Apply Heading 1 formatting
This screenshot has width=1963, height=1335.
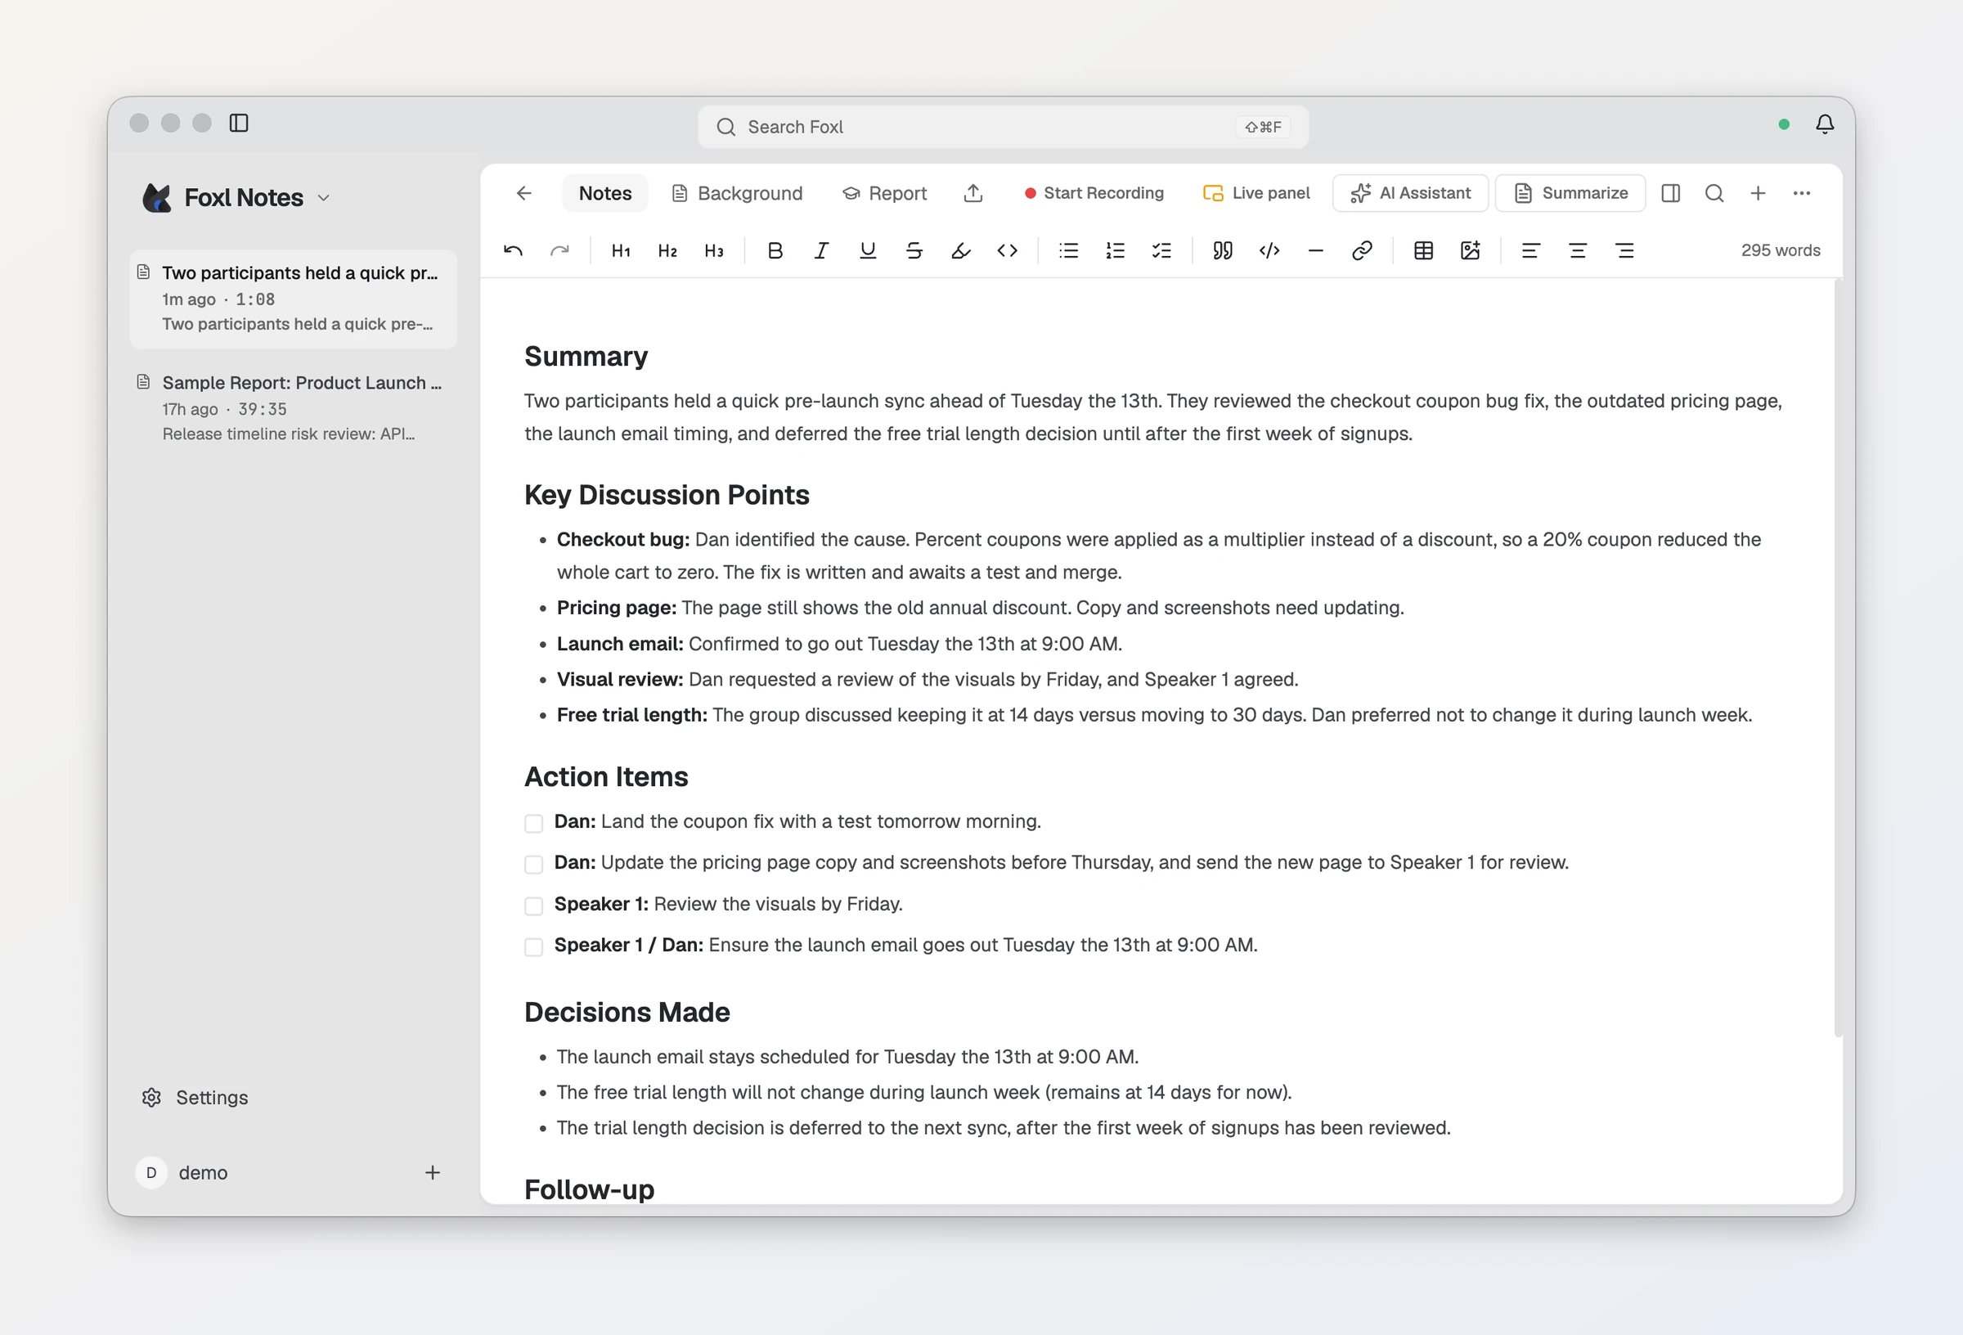(x=621, y=251)
